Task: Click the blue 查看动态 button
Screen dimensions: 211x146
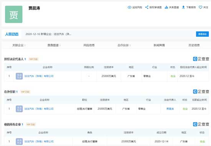Action: tap(203, 34)
